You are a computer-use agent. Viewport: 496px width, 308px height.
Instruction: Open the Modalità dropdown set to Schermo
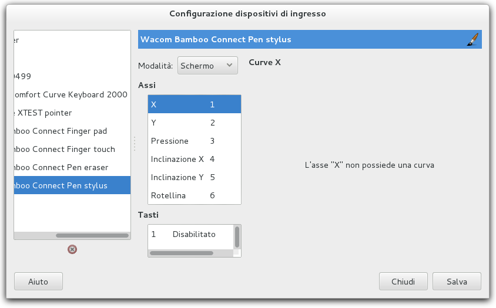tap(207, 66)
